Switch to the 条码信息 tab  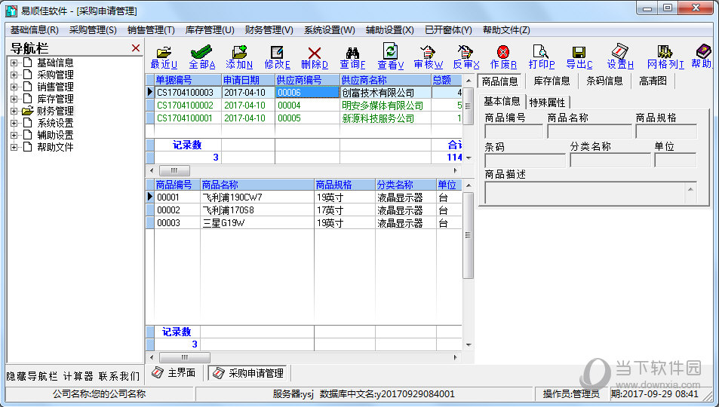604,81
